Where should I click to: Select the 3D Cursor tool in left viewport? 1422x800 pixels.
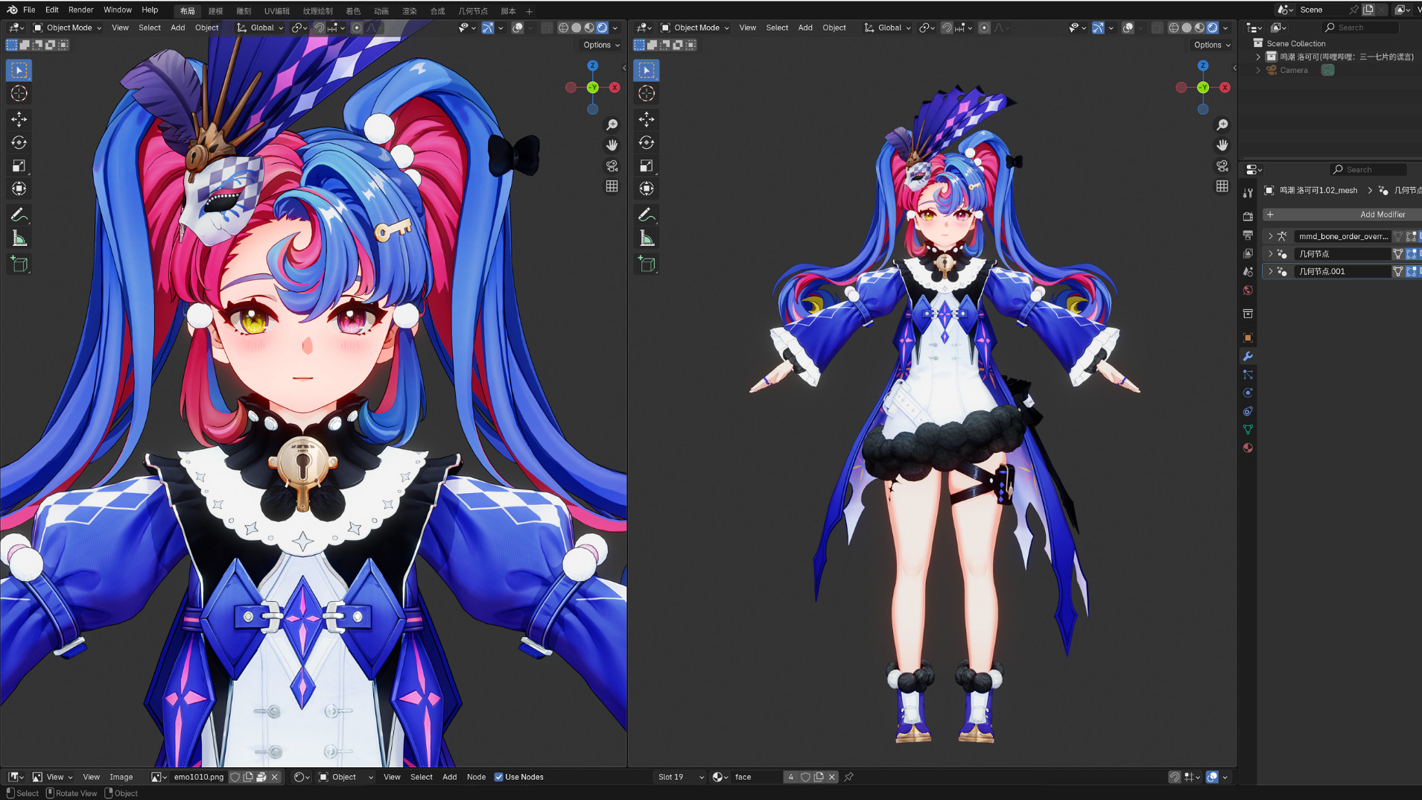coord(19,93)
